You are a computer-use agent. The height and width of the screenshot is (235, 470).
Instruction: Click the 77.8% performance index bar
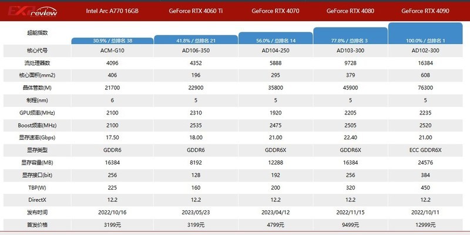(x=350, y=36)
